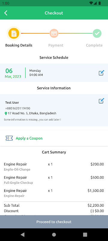Select the Full-Engile-Checkup cart item
This screenshot has height=241, width=108.
coord(54,180)
